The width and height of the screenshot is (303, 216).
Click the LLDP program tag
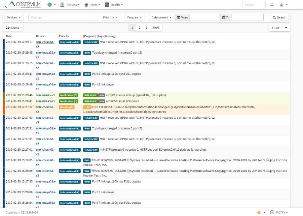point(87,107)
